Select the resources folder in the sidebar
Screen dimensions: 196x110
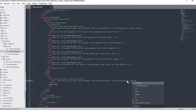[6, 26]
